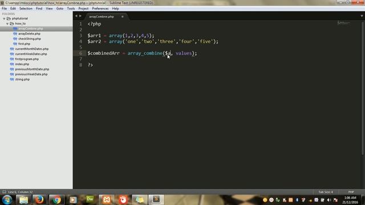Open the media player taskbar icon
The width and height of the screenshot is (365, 205).
tap(73, 200)
